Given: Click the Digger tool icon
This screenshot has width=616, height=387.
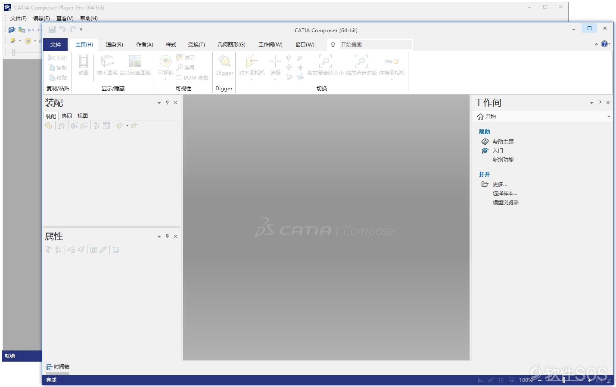Looking at the screenshot, I should coord(224,61).
